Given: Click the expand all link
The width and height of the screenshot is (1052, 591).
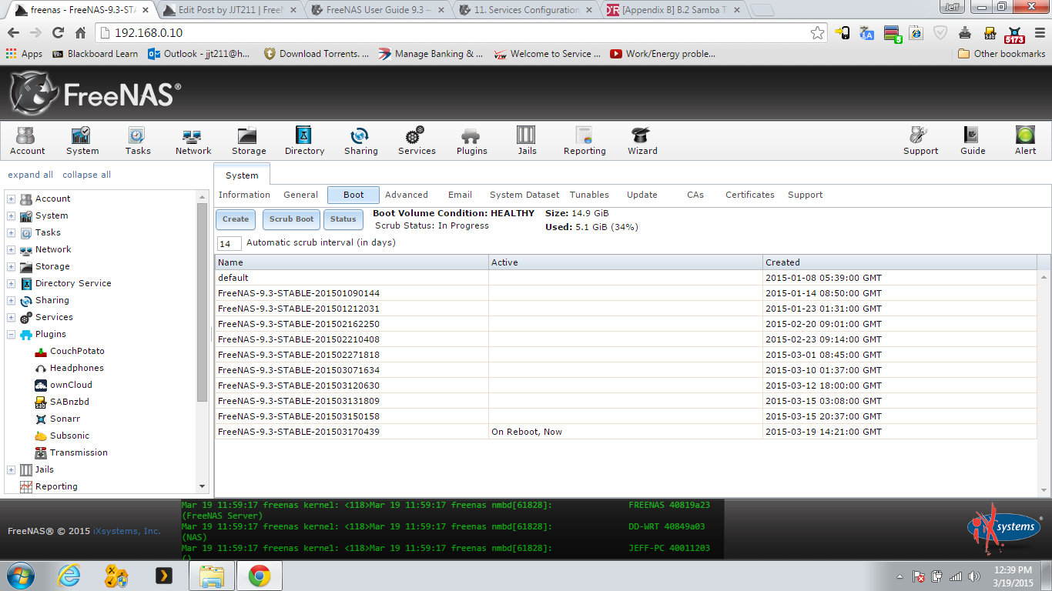Looking at the screenshot, I should tap(31, 175).
